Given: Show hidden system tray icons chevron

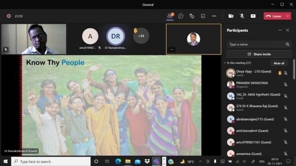Looking at the screenshot, I should coord(200,161).
